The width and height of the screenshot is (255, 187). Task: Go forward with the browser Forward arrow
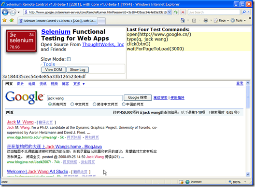[x=13, y=12]
